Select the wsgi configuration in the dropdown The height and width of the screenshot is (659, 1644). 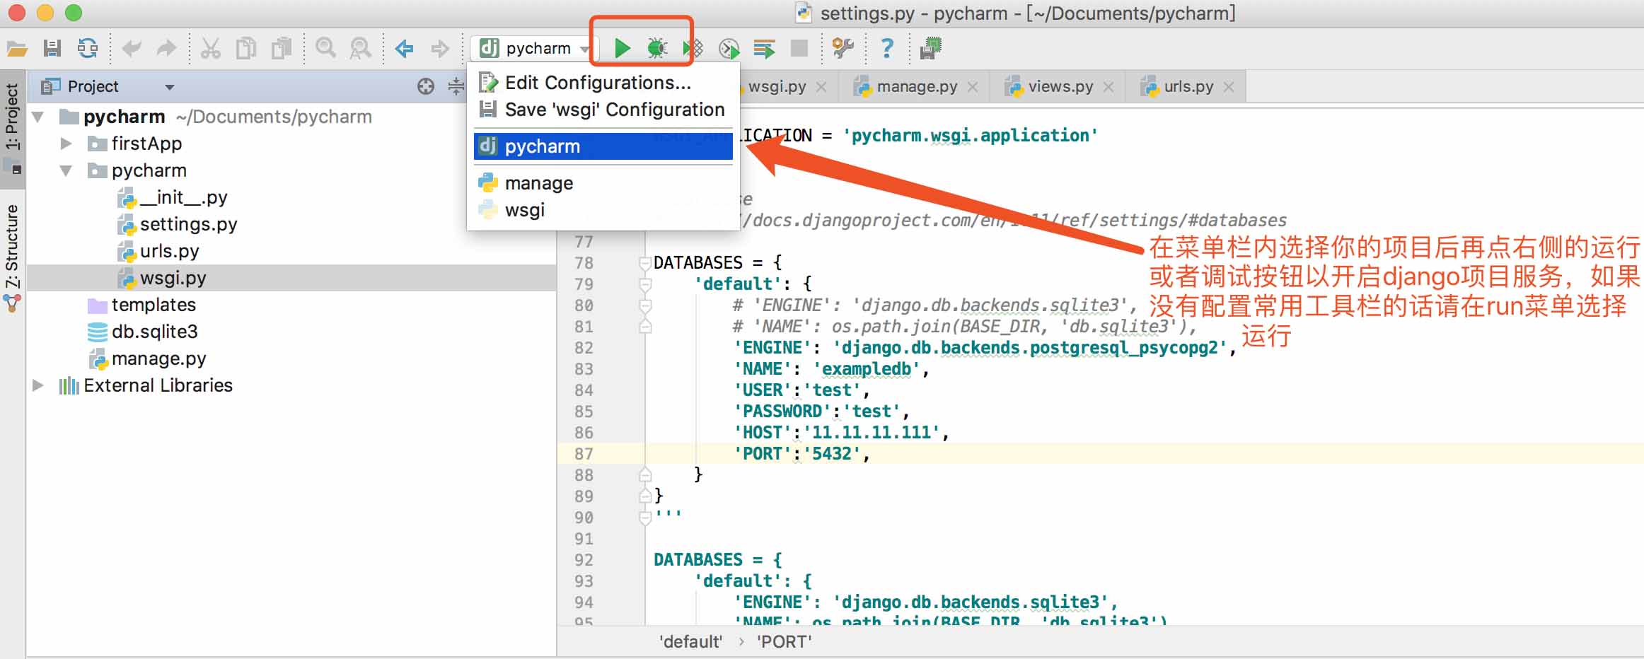603,210
